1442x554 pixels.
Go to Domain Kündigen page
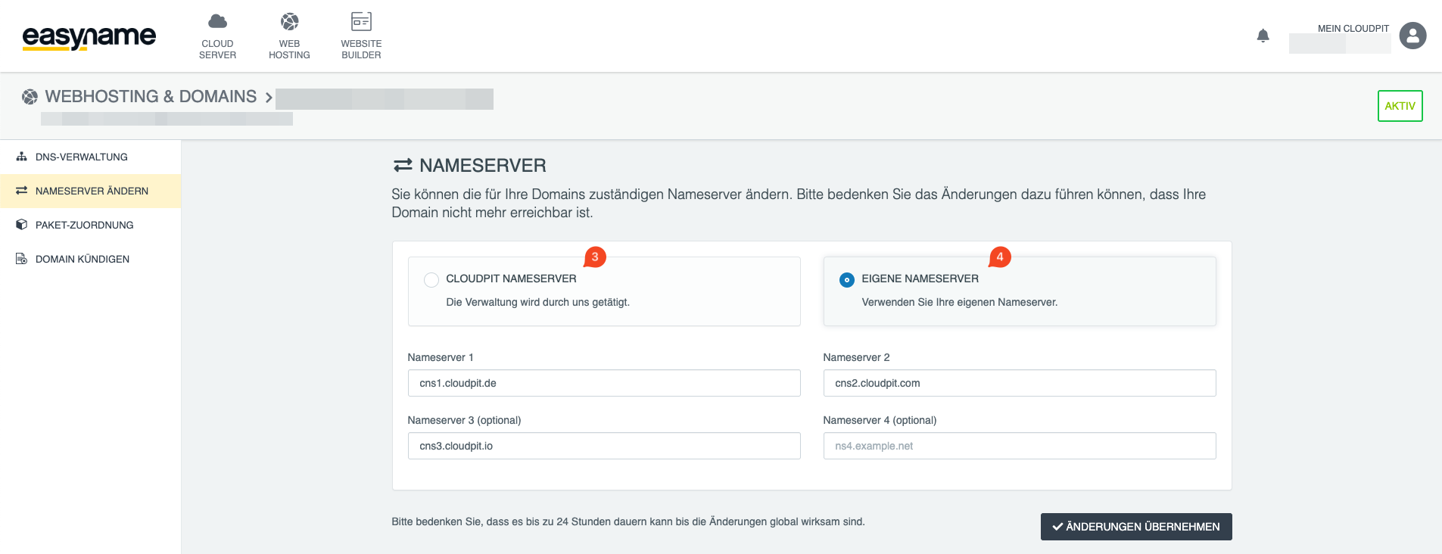(82, 259)
